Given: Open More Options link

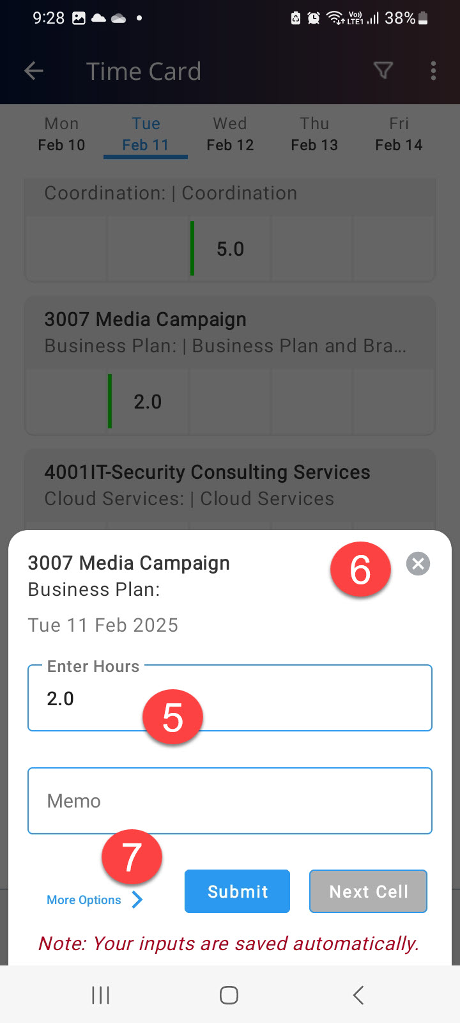Looking at the screenshot, I should 84,900.
